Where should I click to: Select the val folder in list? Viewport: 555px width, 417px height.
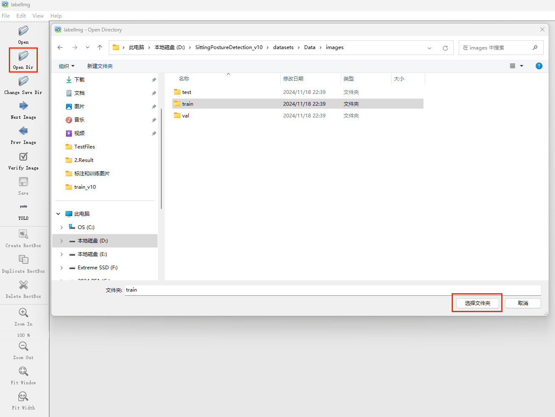click(x=186, y=116)
